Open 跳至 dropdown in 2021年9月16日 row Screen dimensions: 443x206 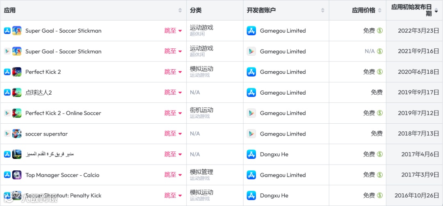pos(173,51)
